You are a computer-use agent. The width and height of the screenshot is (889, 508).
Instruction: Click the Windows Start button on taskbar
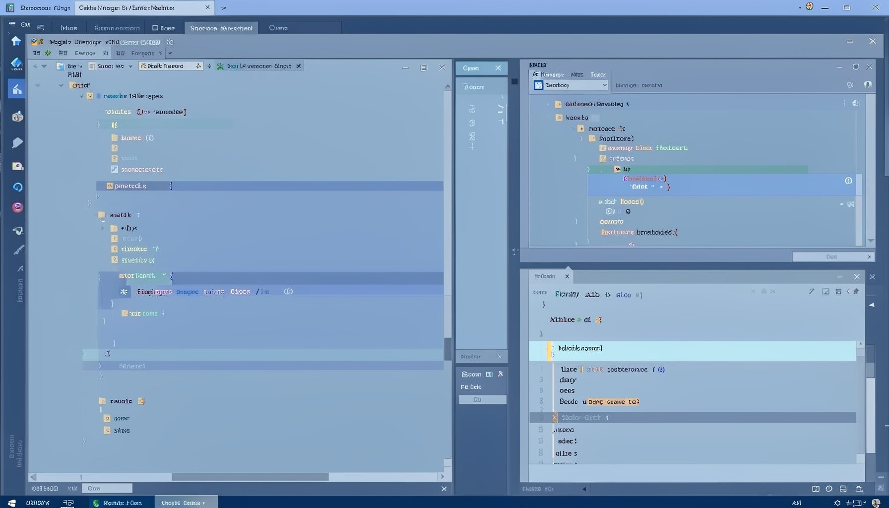point(11,503)
